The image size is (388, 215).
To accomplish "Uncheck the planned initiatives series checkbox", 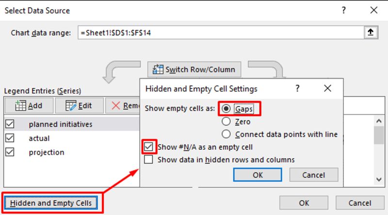I will click(10, 124).
